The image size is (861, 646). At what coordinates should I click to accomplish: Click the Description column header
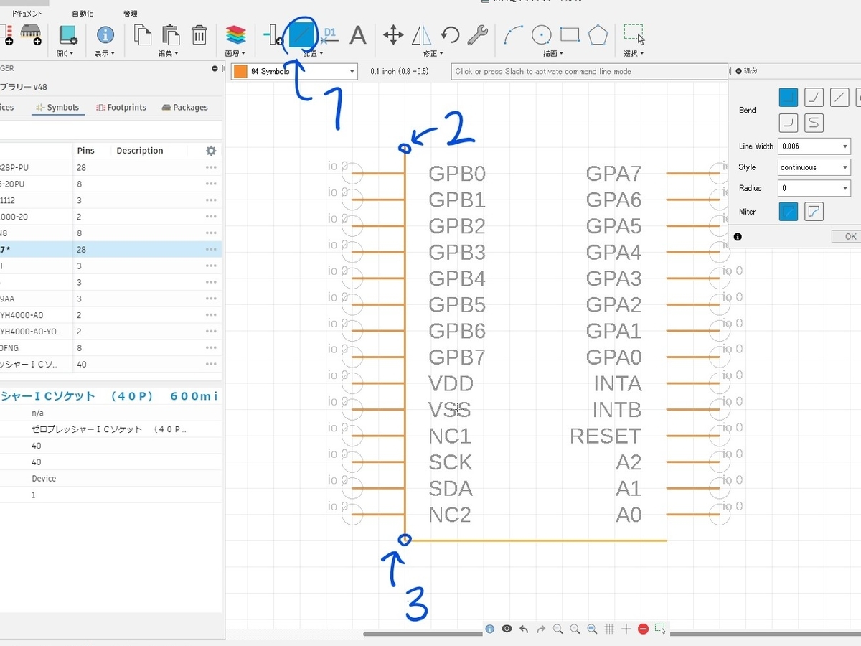tap(140, 151)
